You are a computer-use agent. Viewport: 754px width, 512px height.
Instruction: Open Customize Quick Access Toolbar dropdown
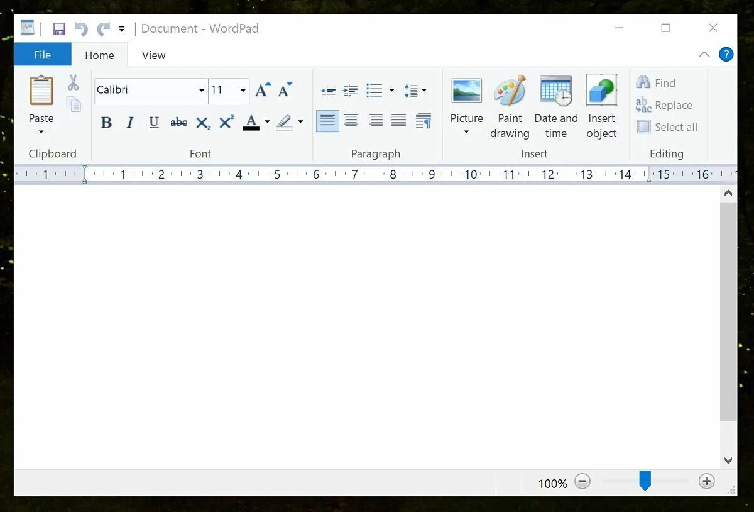coord(122,29)
